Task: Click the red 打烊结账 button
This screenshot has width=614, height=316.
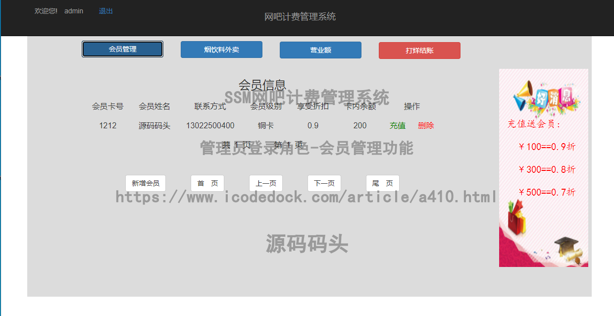Action: point(419,50)
